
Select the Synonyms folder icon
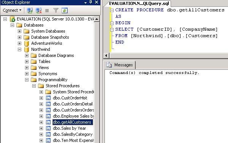click(33, 74)
